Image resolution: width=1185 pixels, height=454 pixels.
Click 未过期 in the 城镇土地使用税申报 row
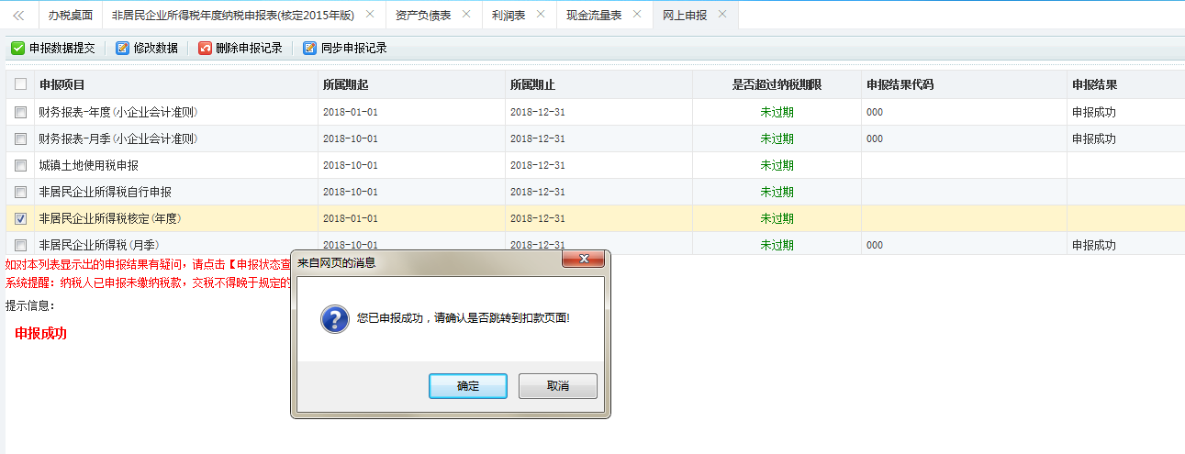coord(777,165)
